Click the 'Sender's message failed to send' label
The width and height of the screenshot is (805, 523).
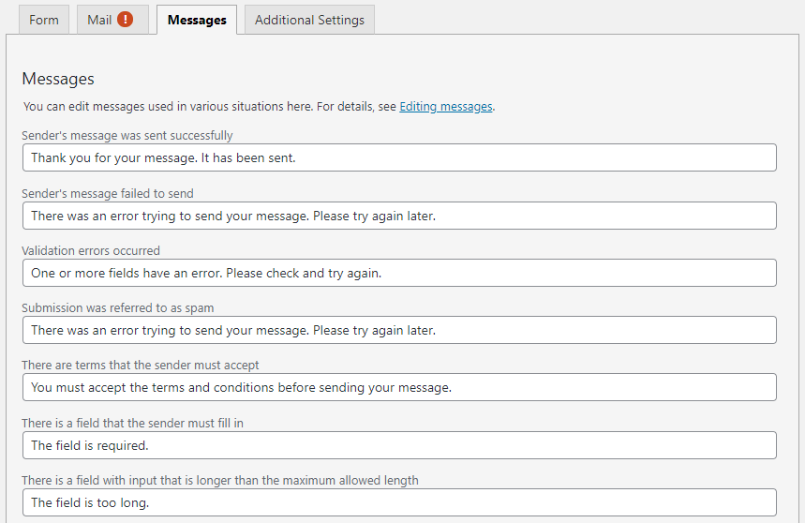[x=108, y=193]
